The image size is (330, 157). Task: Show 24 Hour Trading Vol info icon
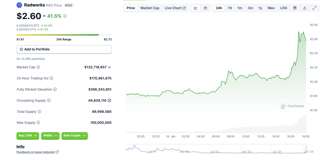click(51, 78)
